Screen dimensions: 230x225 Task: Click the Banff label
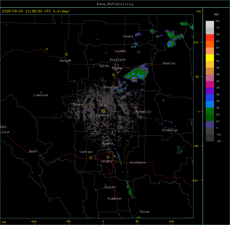point(33,152)
